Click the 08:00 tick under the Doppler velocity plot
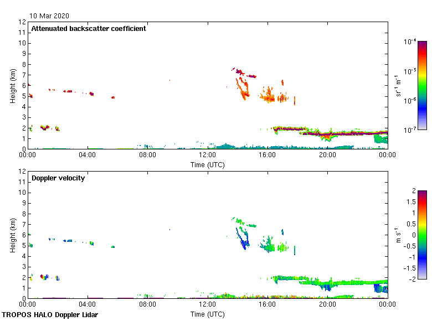432x321 pixels. (147, 305)
